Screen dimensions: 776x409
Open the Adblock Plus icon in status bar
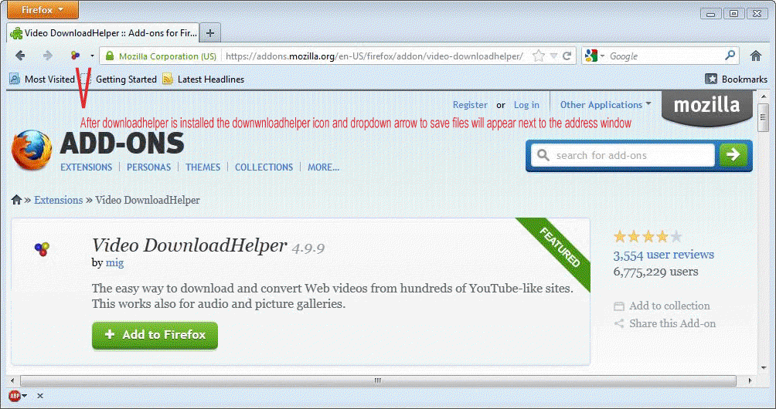15,396
